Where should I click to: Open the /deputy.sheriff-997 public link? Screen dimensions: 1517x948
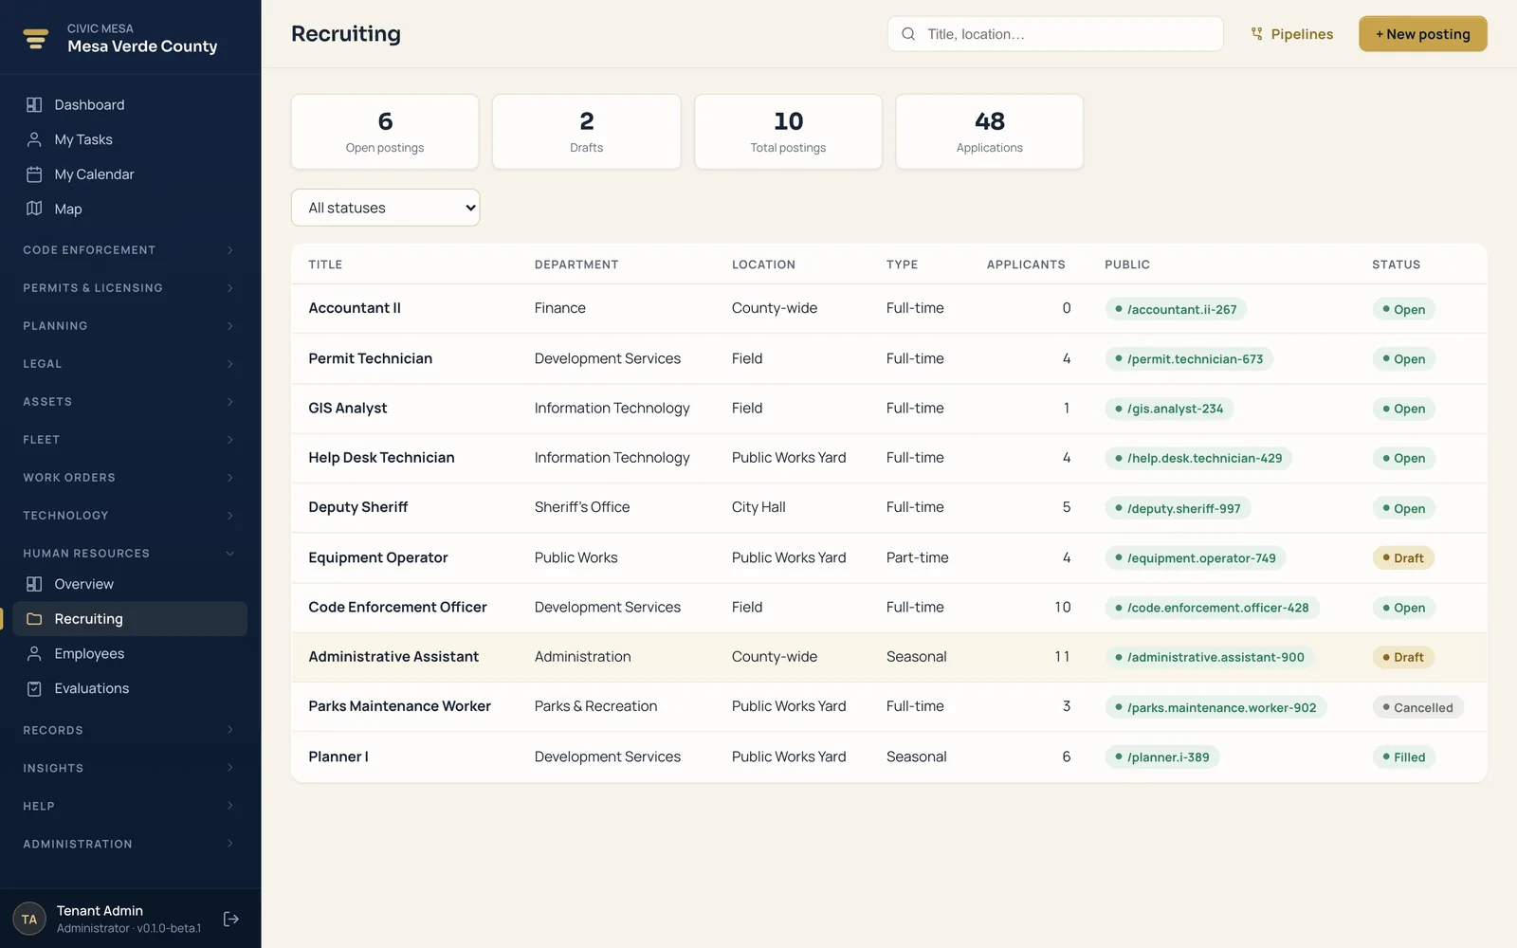(1178, 508)
